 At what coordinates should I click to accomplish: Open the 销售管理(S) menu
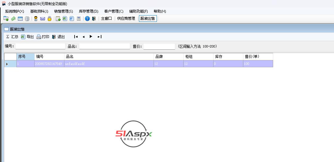click(x=64, y=11)
